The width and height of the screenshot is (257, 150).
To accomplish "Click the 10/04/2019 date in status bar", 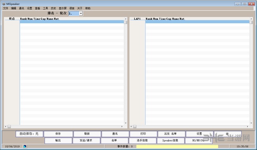I will tap(12, 146).
